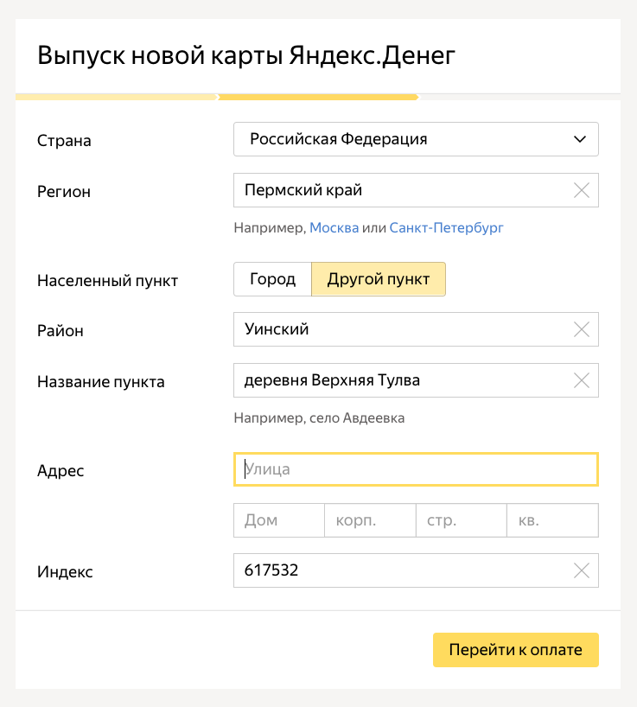
Task: Clear the Индекс value 617532
Action: pyautogui.click(x=581, y=570)
